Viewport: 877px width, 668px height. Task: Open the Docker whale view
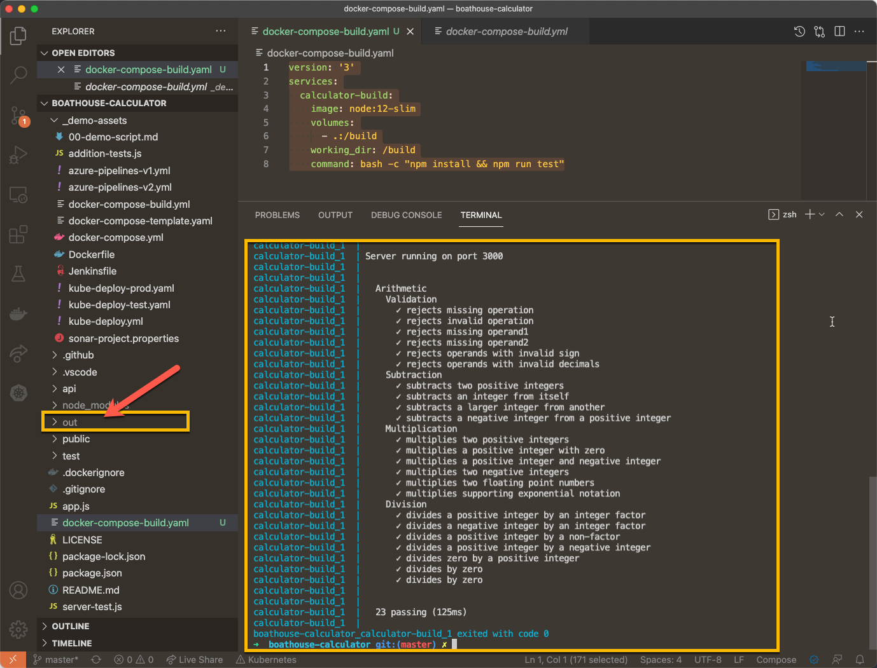click(18, 314)
